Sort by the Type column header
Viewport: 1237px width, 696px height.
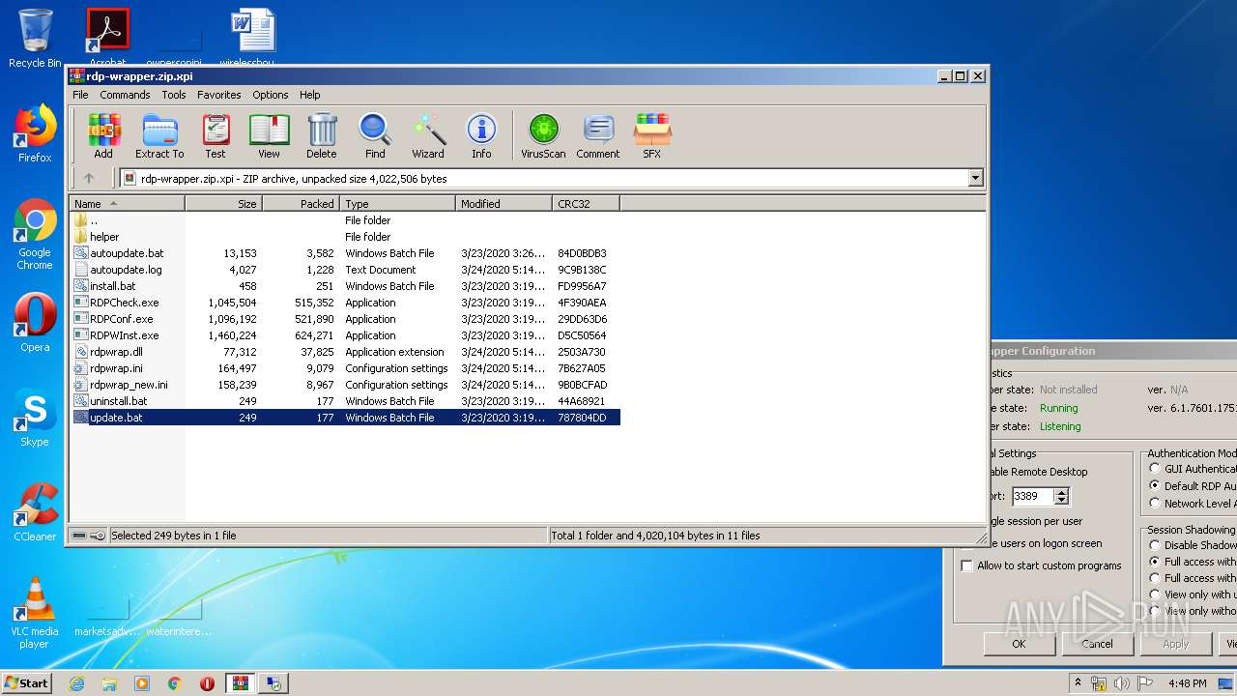click(x=397, y=204)
